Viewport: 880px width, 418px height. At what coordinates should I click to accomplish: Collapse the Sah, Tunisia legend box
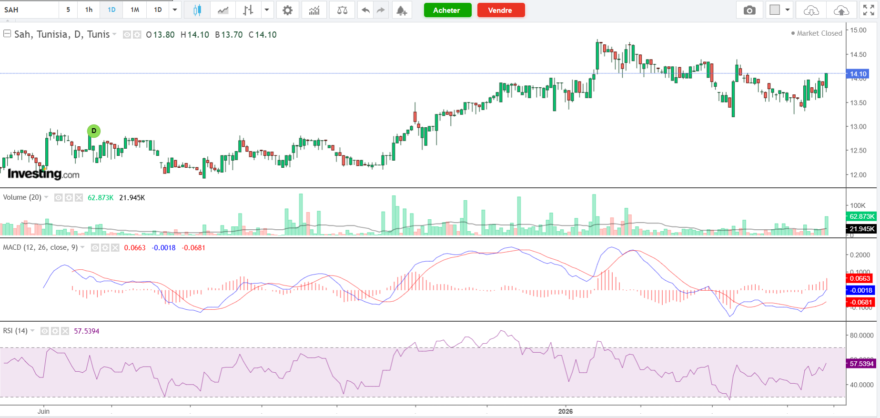[x=7, y=34]
